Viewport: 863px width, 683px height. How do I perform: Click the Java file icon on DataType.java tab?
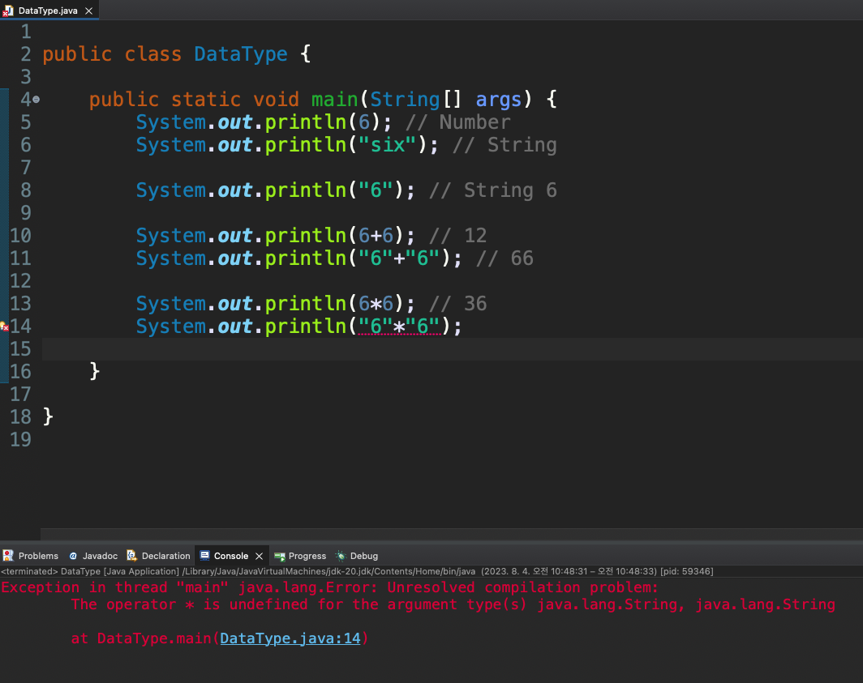pos(8,11)
